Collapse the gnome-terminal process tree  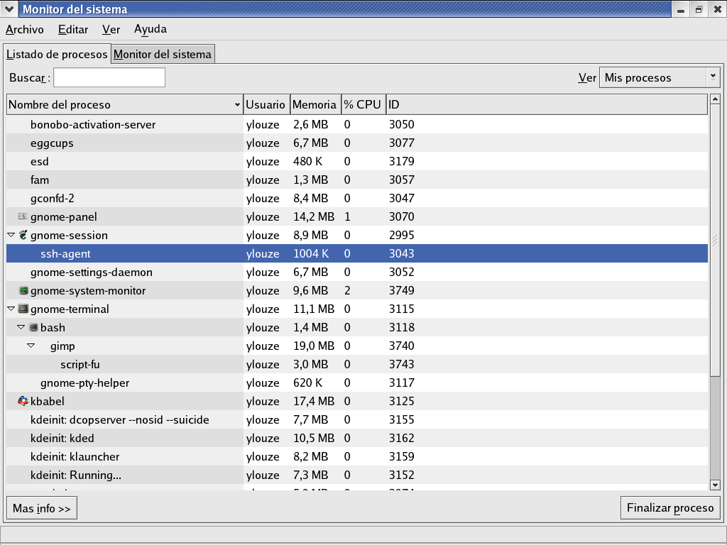click(x=11, y=309)
